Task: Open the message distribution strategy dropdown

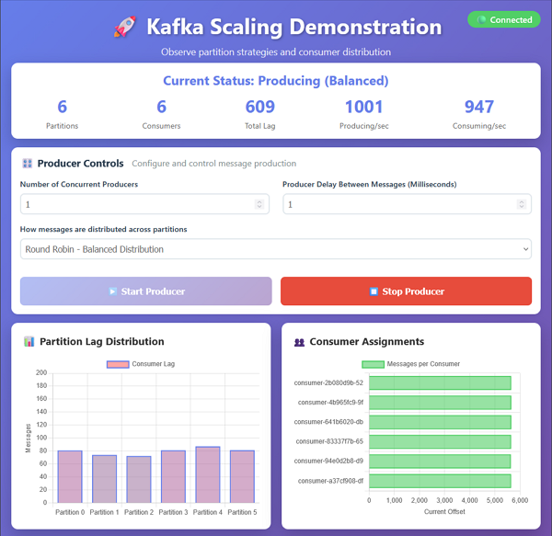Action: tap(276, 249)
